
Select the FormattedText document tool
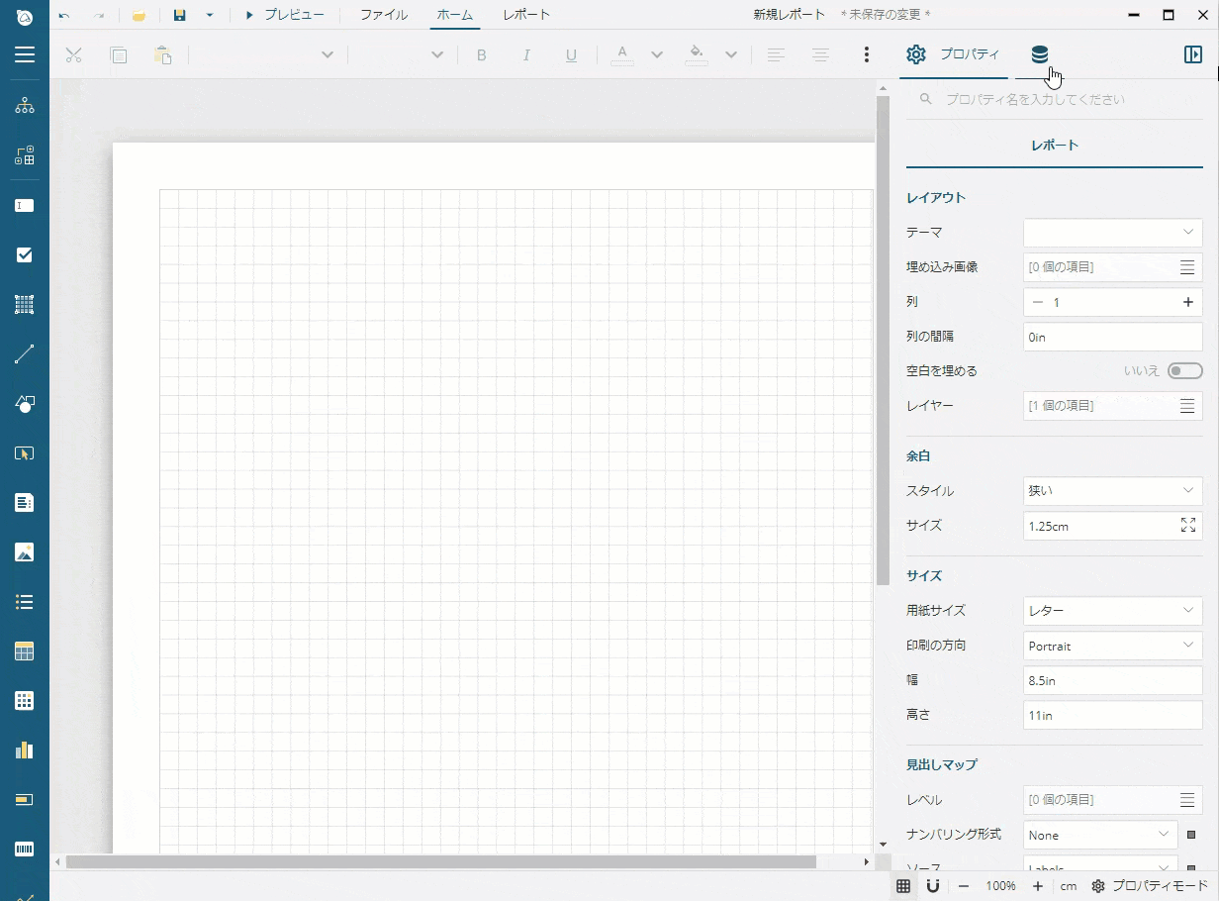click(x=25, y=502)
